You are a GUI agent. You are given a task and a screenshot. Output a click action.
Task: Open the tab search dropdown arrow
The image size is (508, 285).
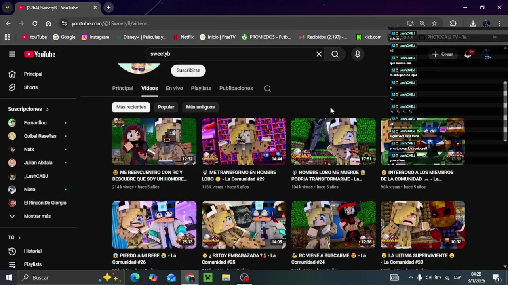pyautogui.click(x=7, y=8)
